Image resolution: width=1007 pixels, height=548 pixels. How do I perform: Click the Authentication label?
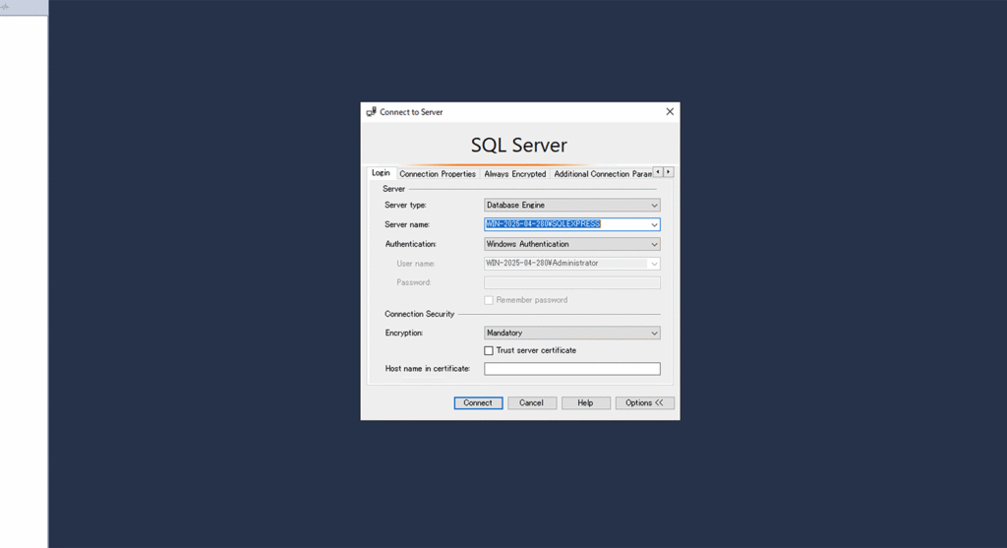click(x=410, y=244)
